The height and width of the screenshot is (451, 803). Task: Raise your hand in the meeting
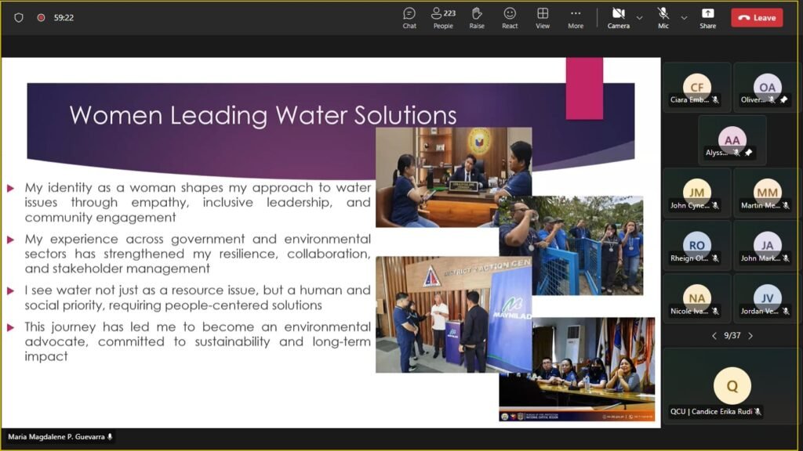point(477,17)
